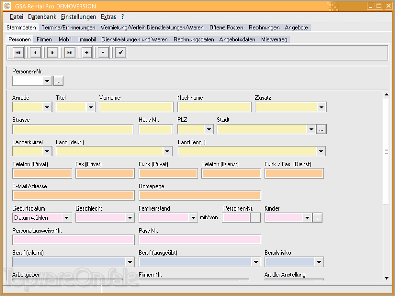
Task: Click the form scrollbar down arrow
Action: tap(386, 278)
